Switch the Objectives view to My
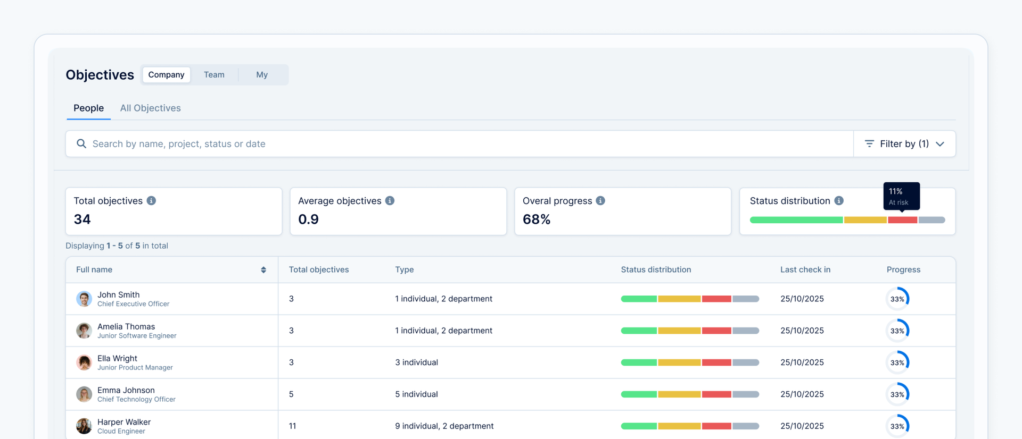 [x=261, y=75]
